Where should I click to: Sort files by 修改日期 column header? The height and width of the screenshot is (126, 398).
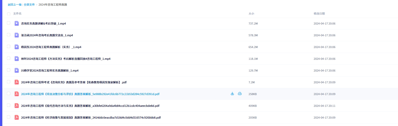(319, 14)
